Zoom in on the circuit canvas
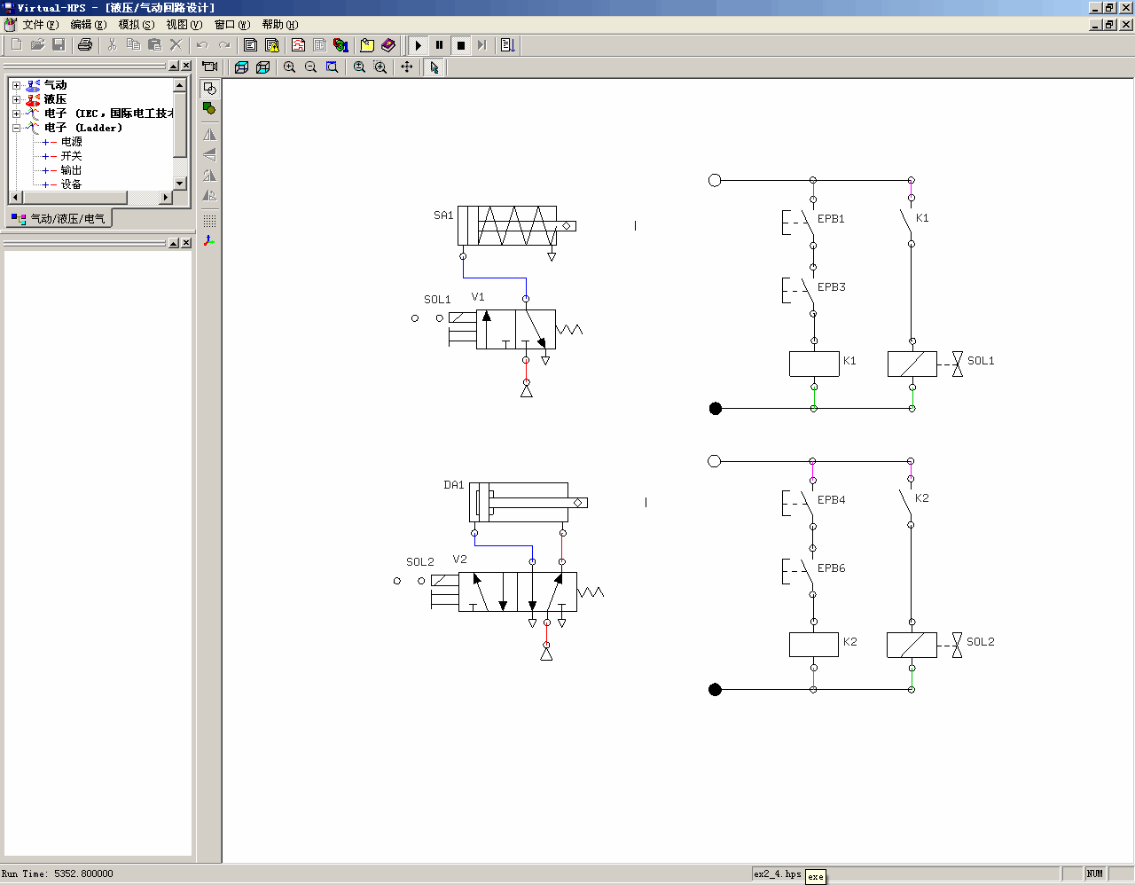Screen dimensions: 1135x885 click(289, 67)
